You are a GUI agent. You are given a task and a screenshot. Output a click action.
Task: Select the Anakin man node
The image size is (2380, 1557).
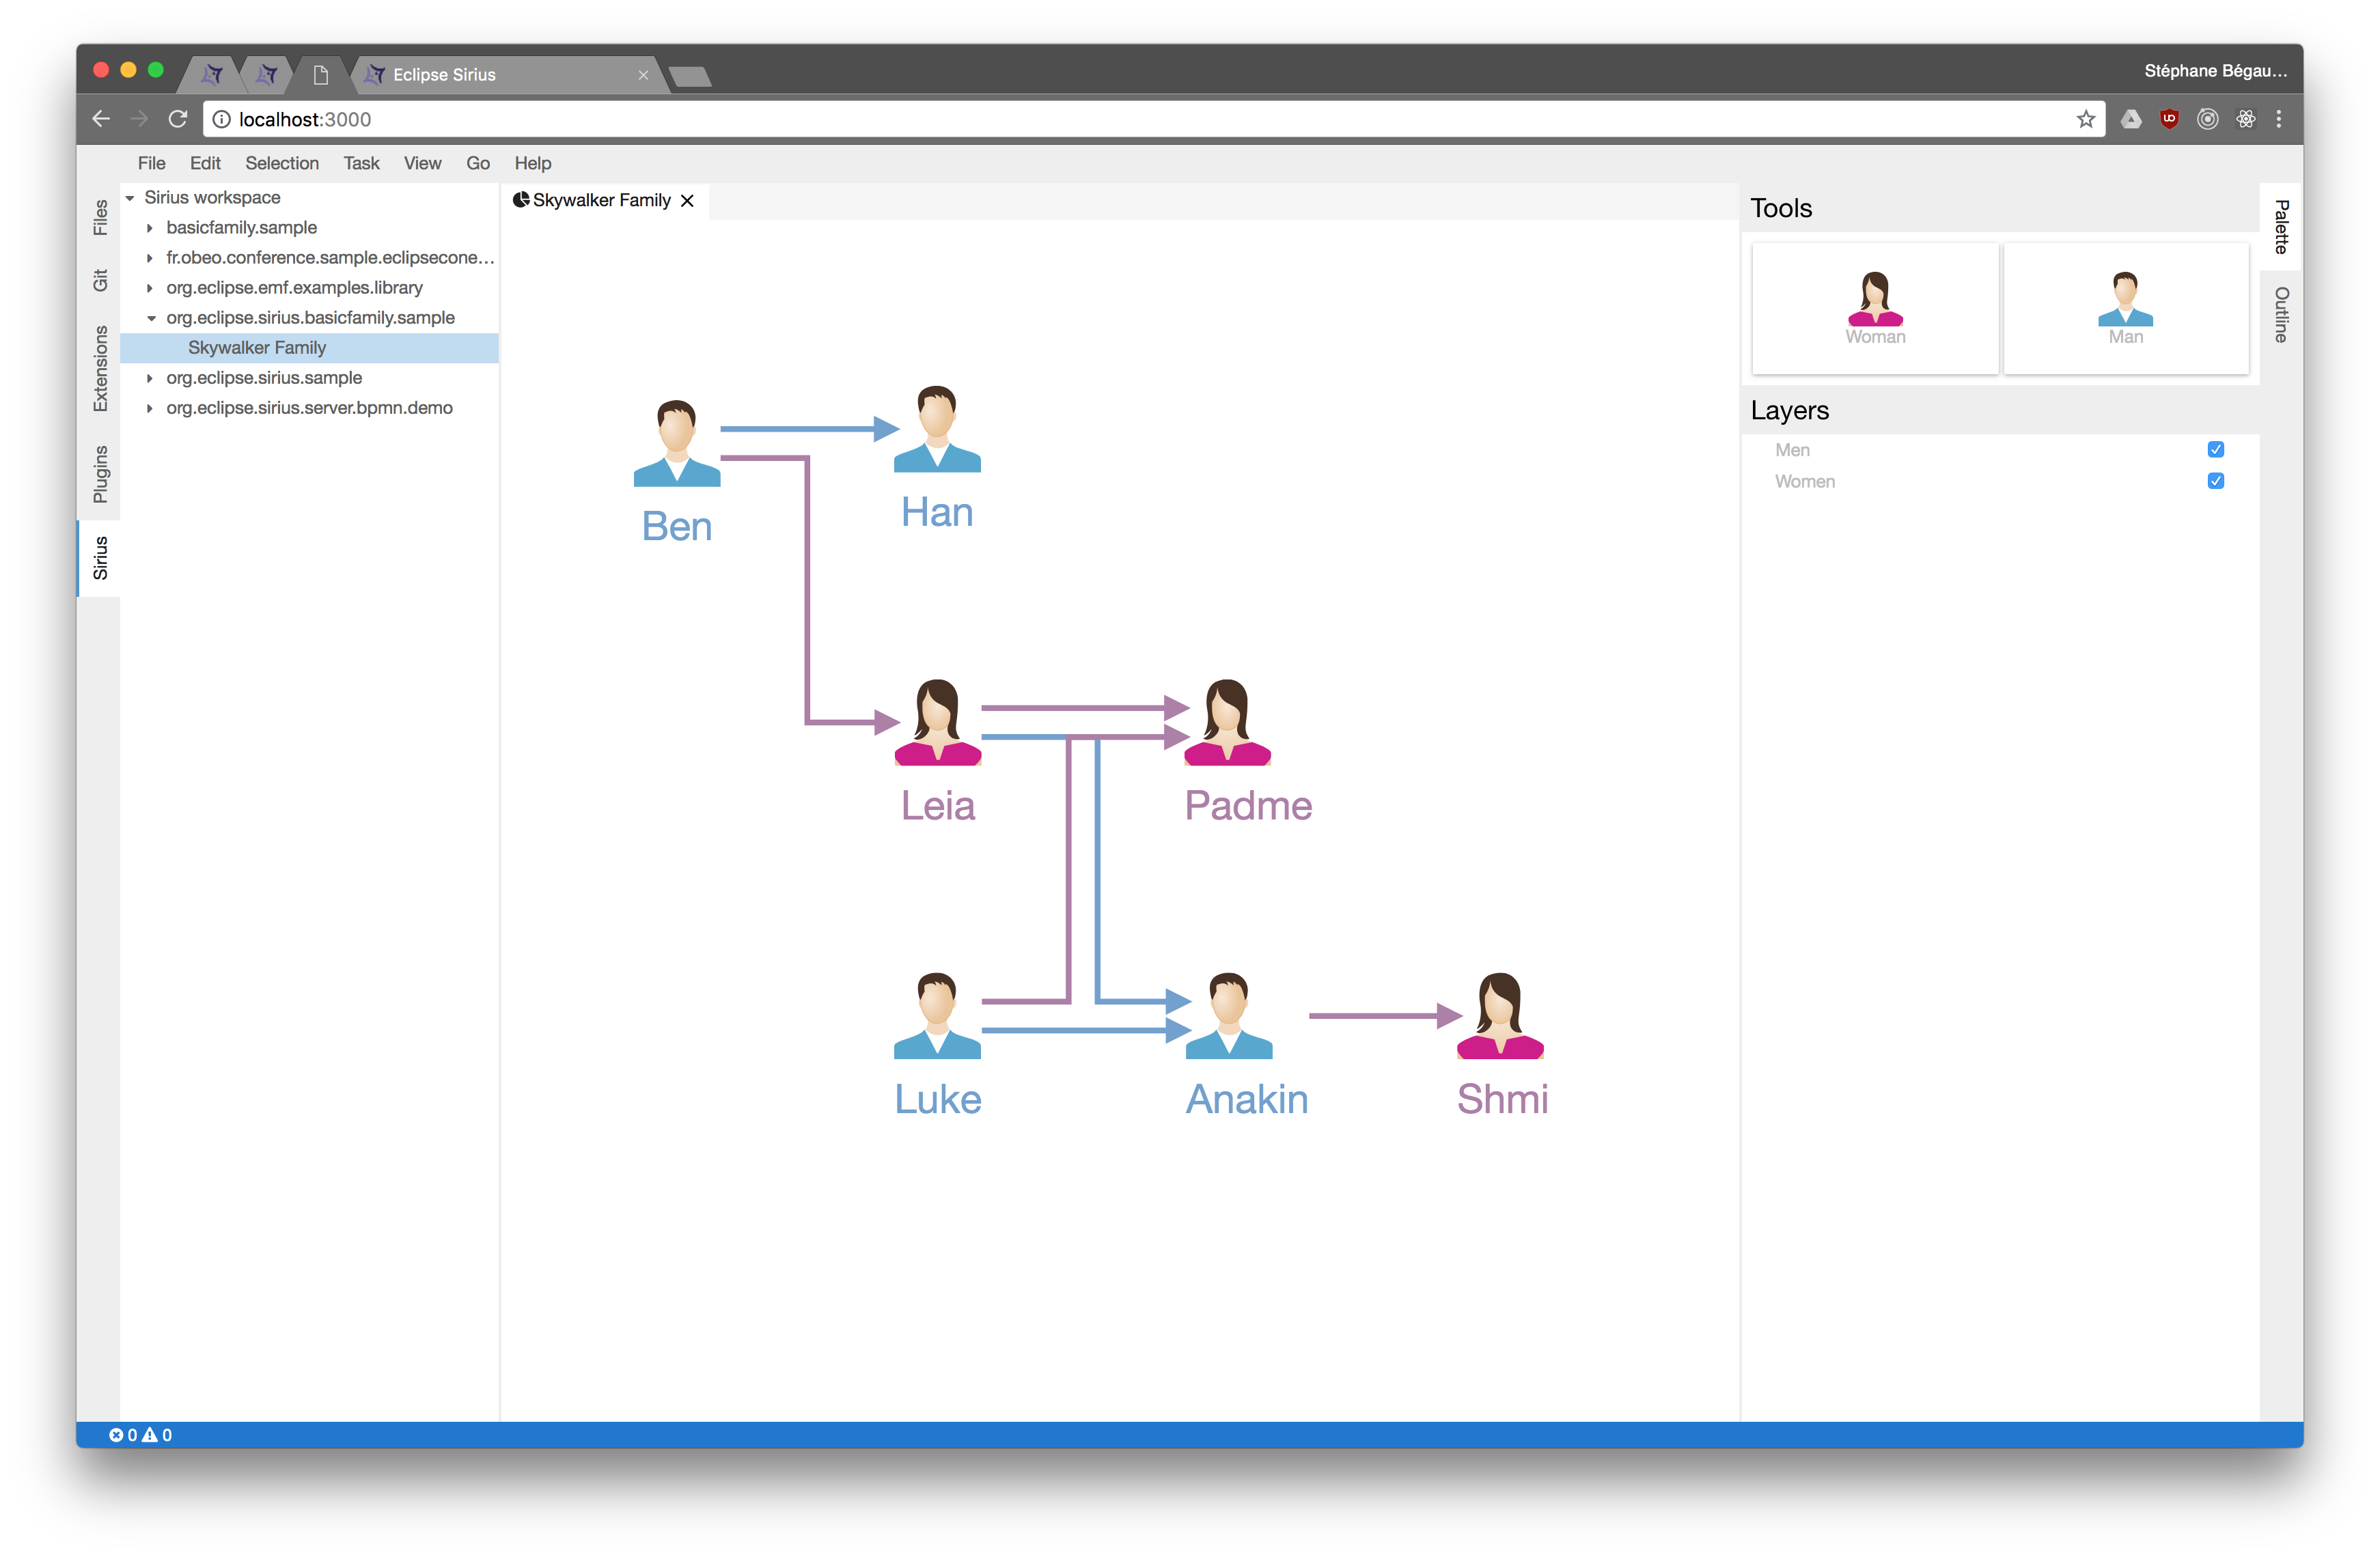1228,1015
